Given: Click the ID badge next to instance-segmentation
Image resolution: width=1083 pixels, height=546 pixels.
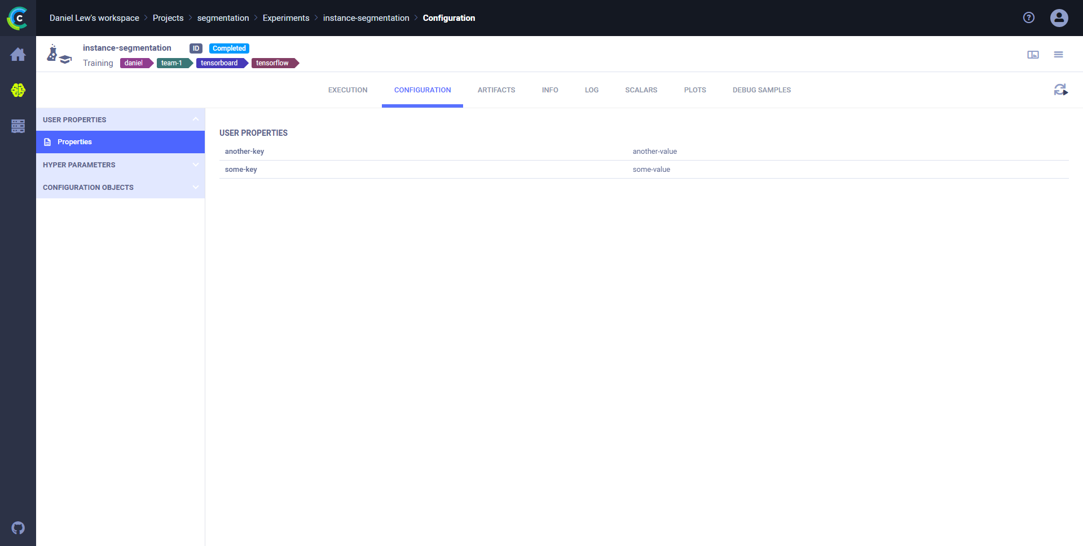Looking at the screenshot, I should pyautogui.click(x=196, y=48).
